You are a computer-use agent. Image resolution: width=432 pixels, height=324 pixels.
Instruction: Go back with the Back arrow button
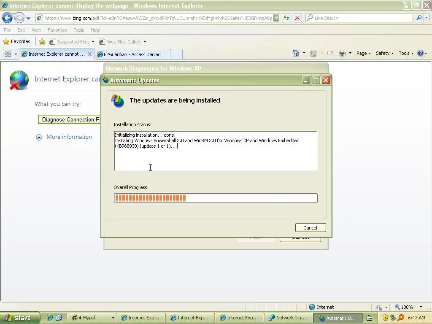tap(7, 18)
